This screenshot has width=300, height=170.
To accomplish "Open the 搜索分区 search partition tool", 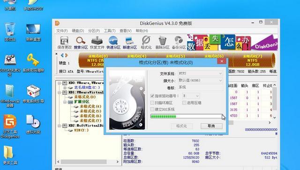I will [81, 43].
